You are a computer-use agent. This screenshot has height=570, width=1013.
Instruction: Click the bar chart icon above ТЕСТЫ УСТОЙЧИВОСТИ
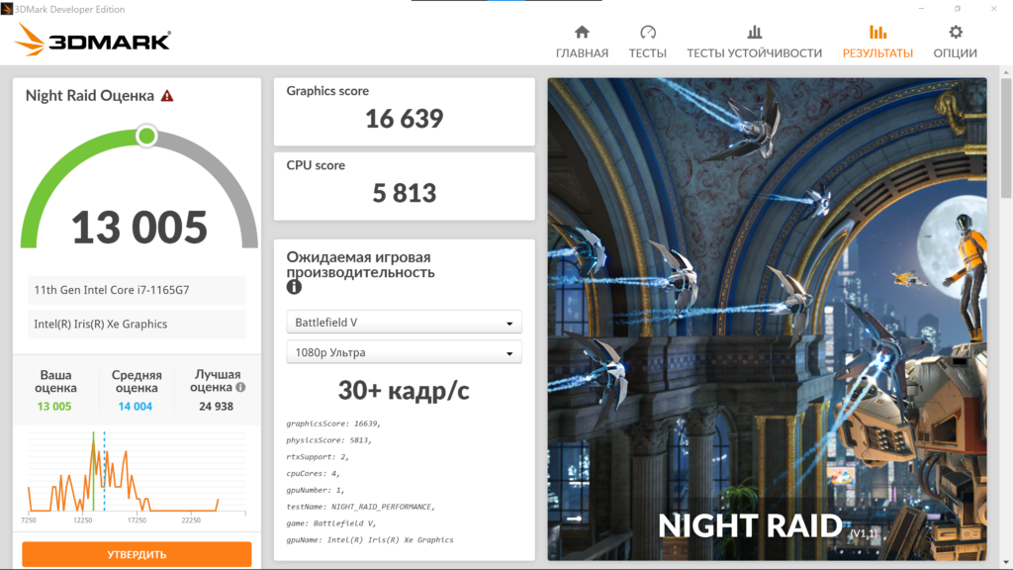(x=755, y=32)
